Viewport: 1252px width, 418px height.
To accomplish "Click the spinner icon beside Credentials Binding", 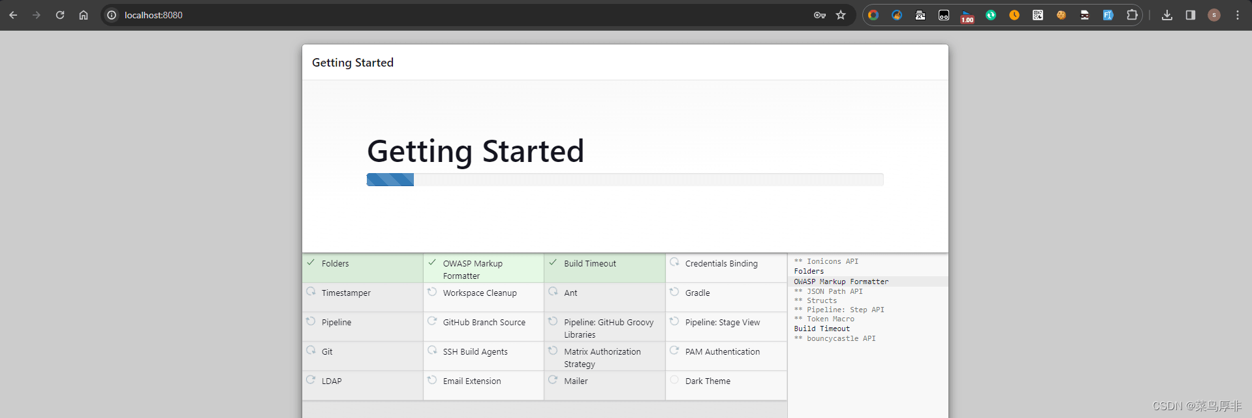I will (x=674, y=263).
